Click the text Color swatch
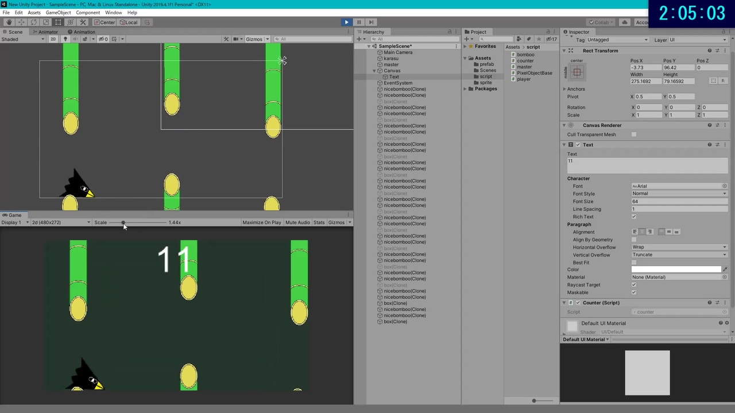Viewport: 735px width, 413px height. [676, 270]
